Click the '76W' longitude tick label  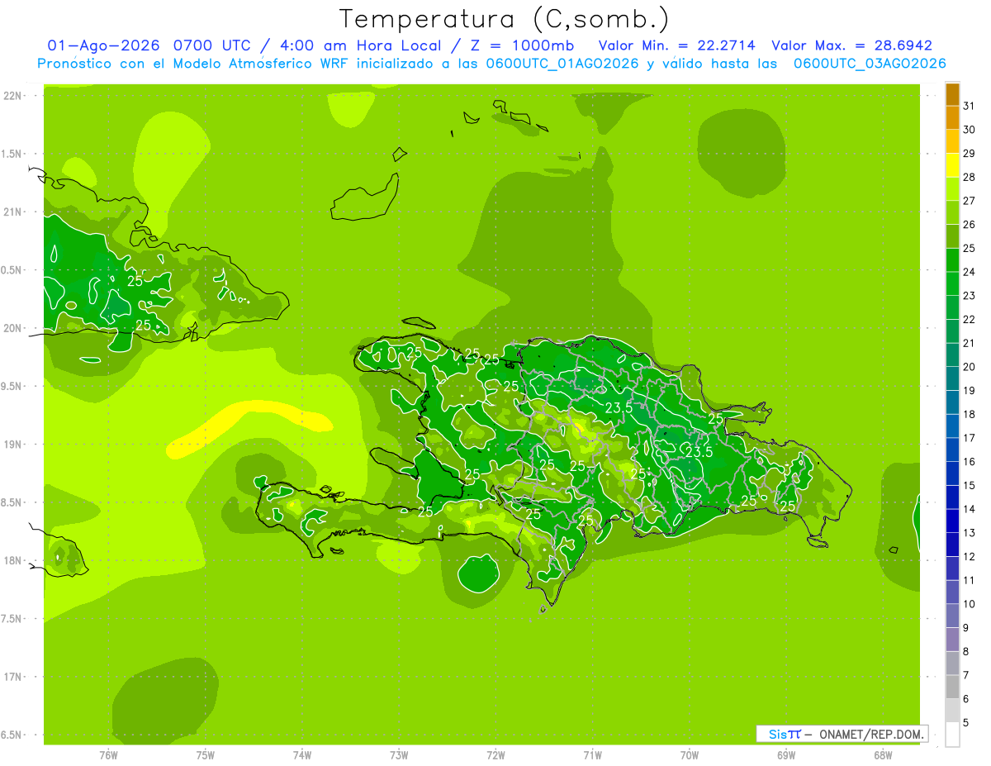[x=108, y=755]
